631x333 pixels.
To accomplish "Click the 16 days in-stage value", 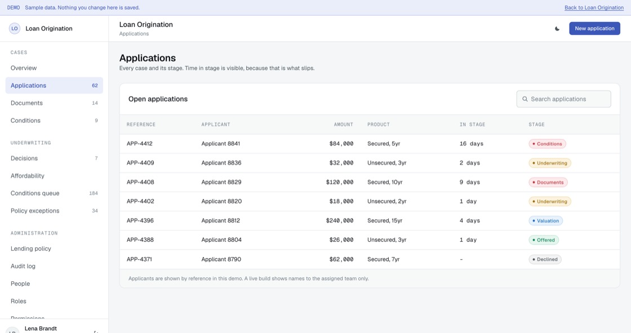I will click(471, 144).
